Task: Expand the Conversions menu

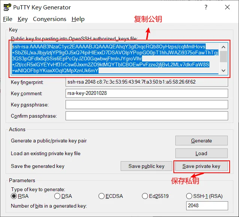Action: tap(49, 19)
